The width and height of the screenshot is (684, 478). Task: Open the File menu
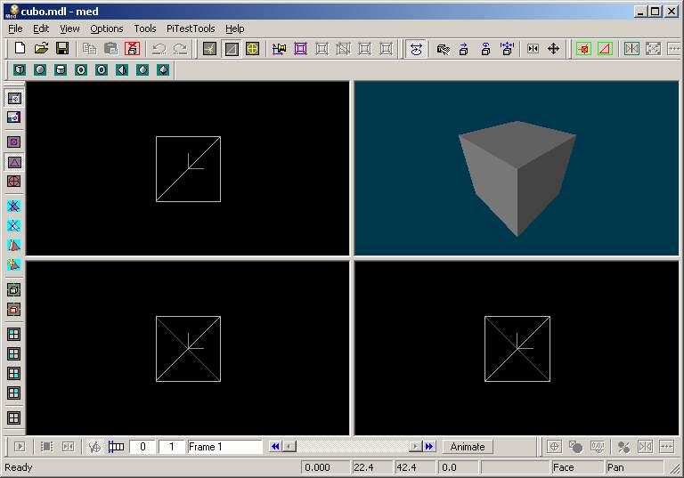15,28
